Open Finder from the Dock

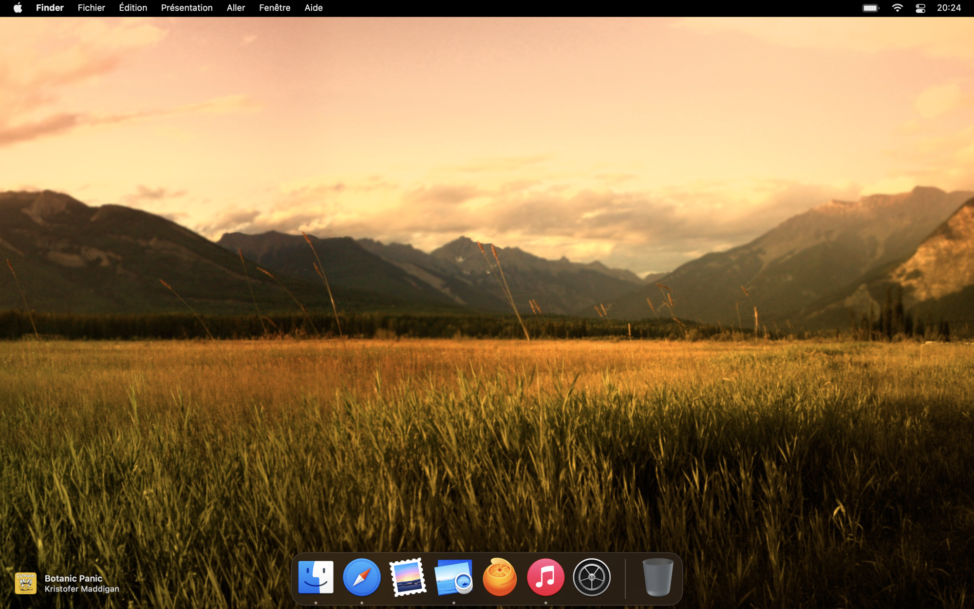point(316,577)
